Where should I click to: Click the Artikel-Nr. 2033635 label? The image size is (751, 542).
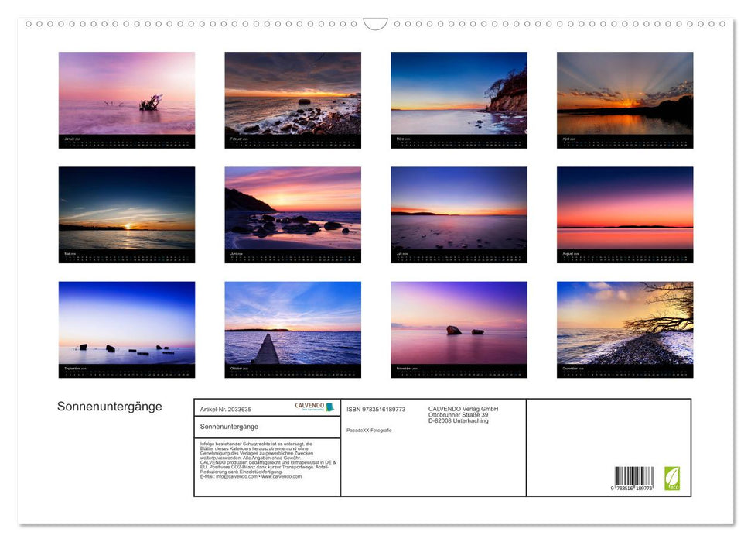click(x=226, y=407)
